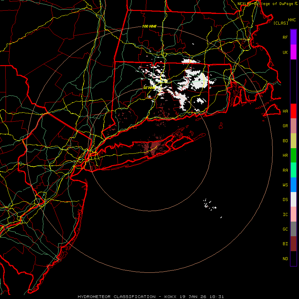Click the DS white color swatch
299x299 pixels.
click(293, 199)
